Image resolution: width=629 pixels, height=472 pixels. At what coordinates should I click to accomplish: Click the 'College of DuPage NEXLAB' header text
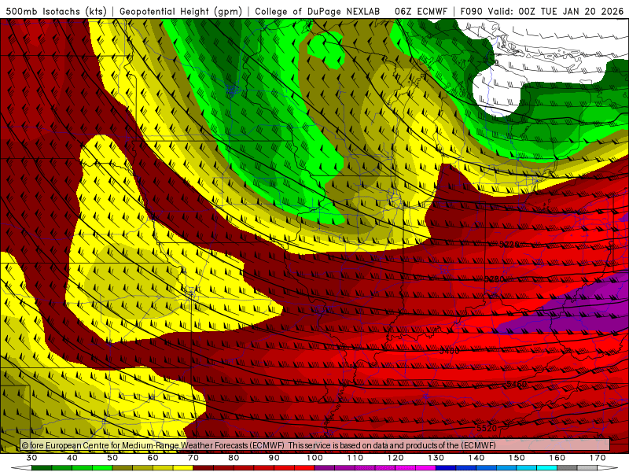click(318, 11)
